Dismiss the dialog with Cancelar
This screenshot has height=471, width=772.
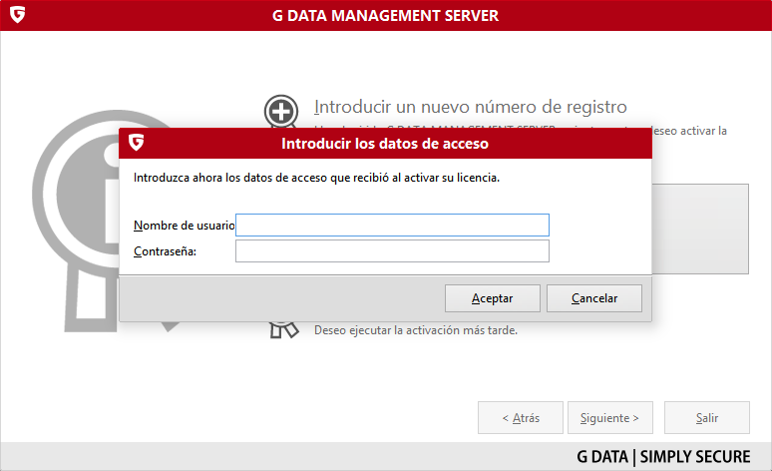(594, 298)
